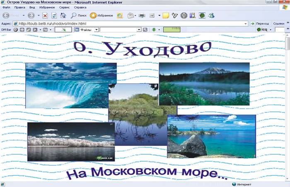
Task: Open the Файлы dropdown
Action: point(96,29)
